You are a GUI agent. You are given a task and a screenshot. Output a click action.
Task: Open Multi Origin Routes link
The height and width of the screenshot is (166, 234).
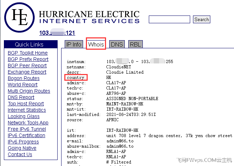click(x=29, y=91)
